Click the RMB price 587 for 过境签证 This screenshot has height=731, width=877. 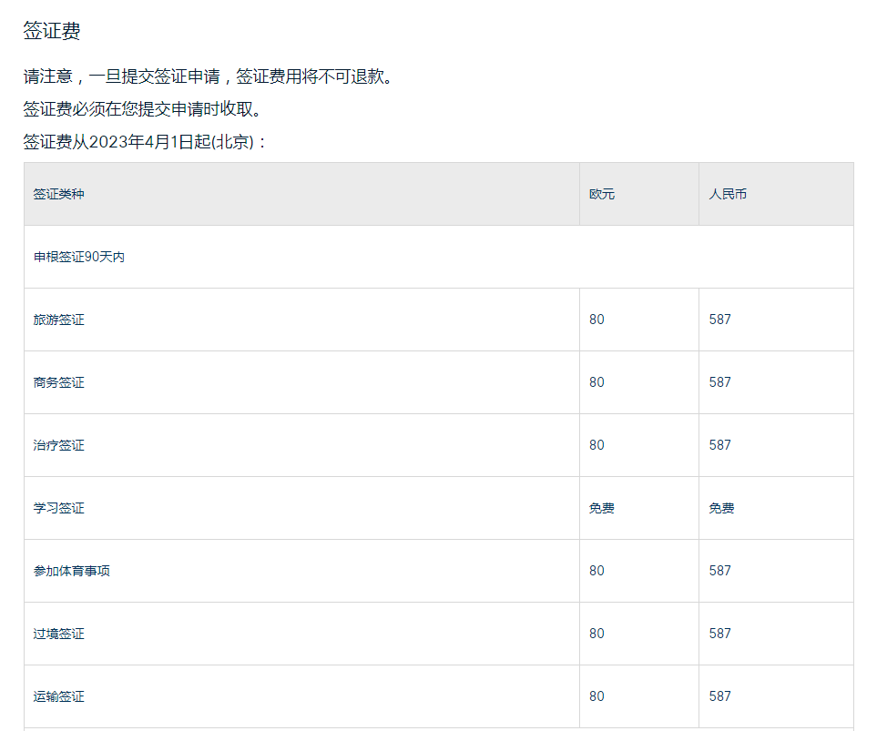point(719,634)
